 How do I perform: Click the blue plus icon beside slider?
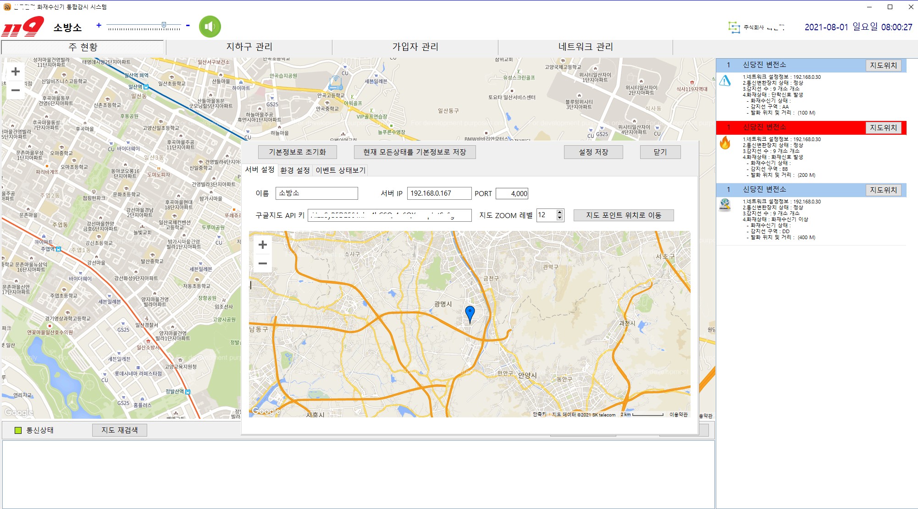coord(99,25)
